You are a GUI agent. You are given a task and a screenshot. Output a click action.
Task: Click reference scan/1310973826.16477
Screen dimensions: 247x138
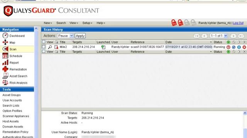(147, 47)
